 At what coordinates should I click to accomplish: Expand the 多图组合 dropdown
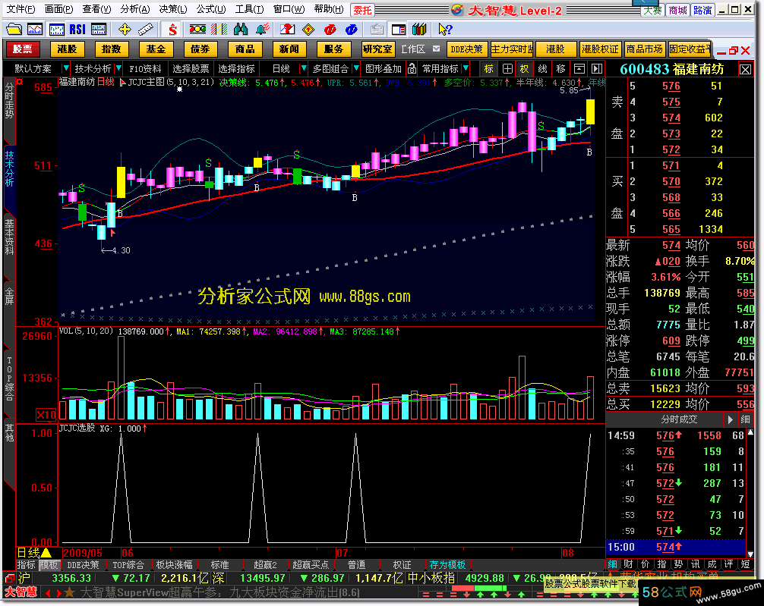(356, 68)
